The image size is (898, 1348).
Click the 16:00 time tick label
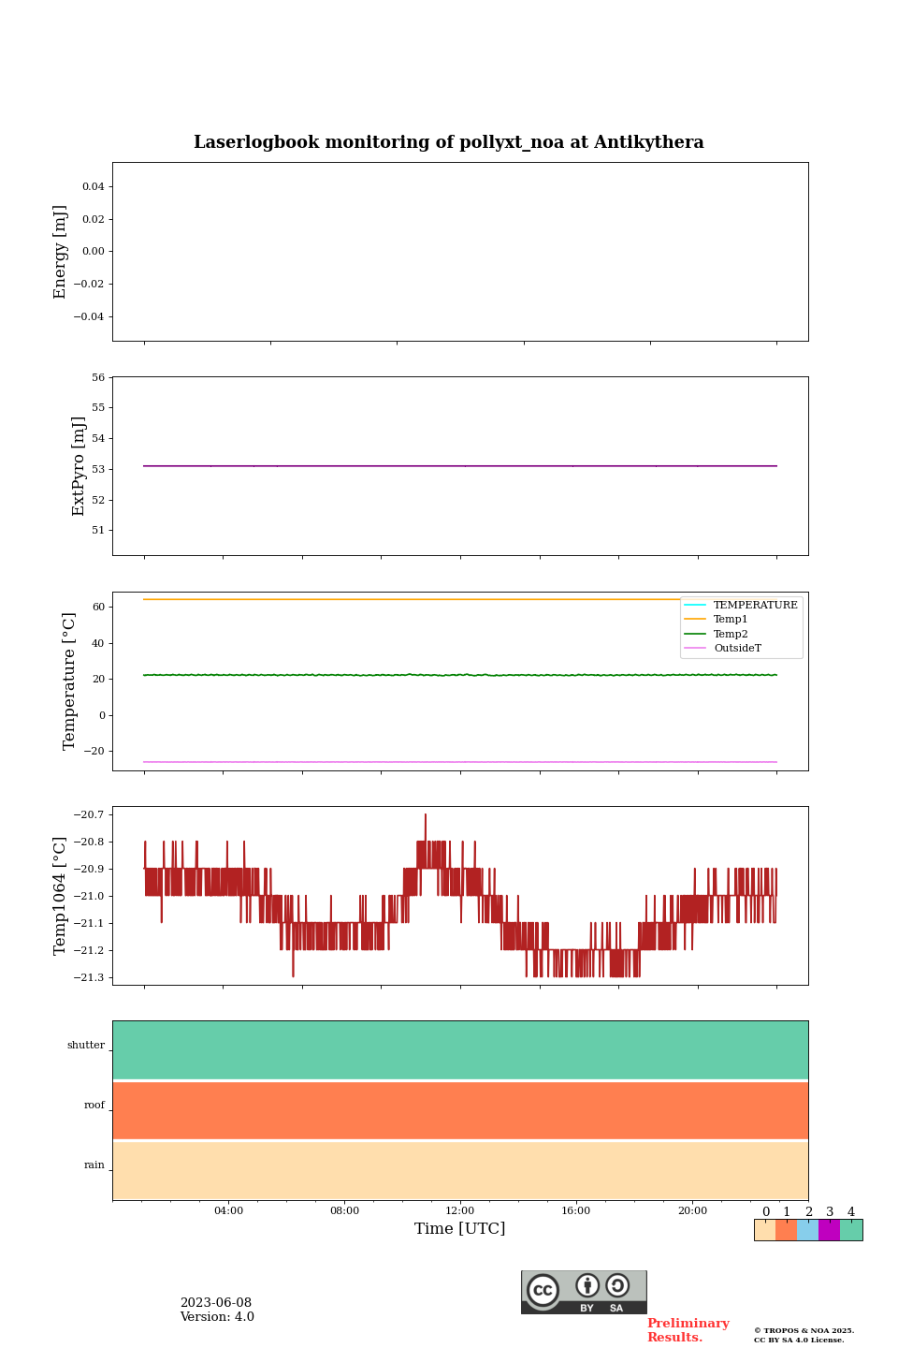point(576,1210)
